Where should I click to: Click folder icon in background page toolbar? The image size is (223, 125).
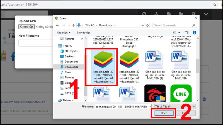tap(181, 14)
